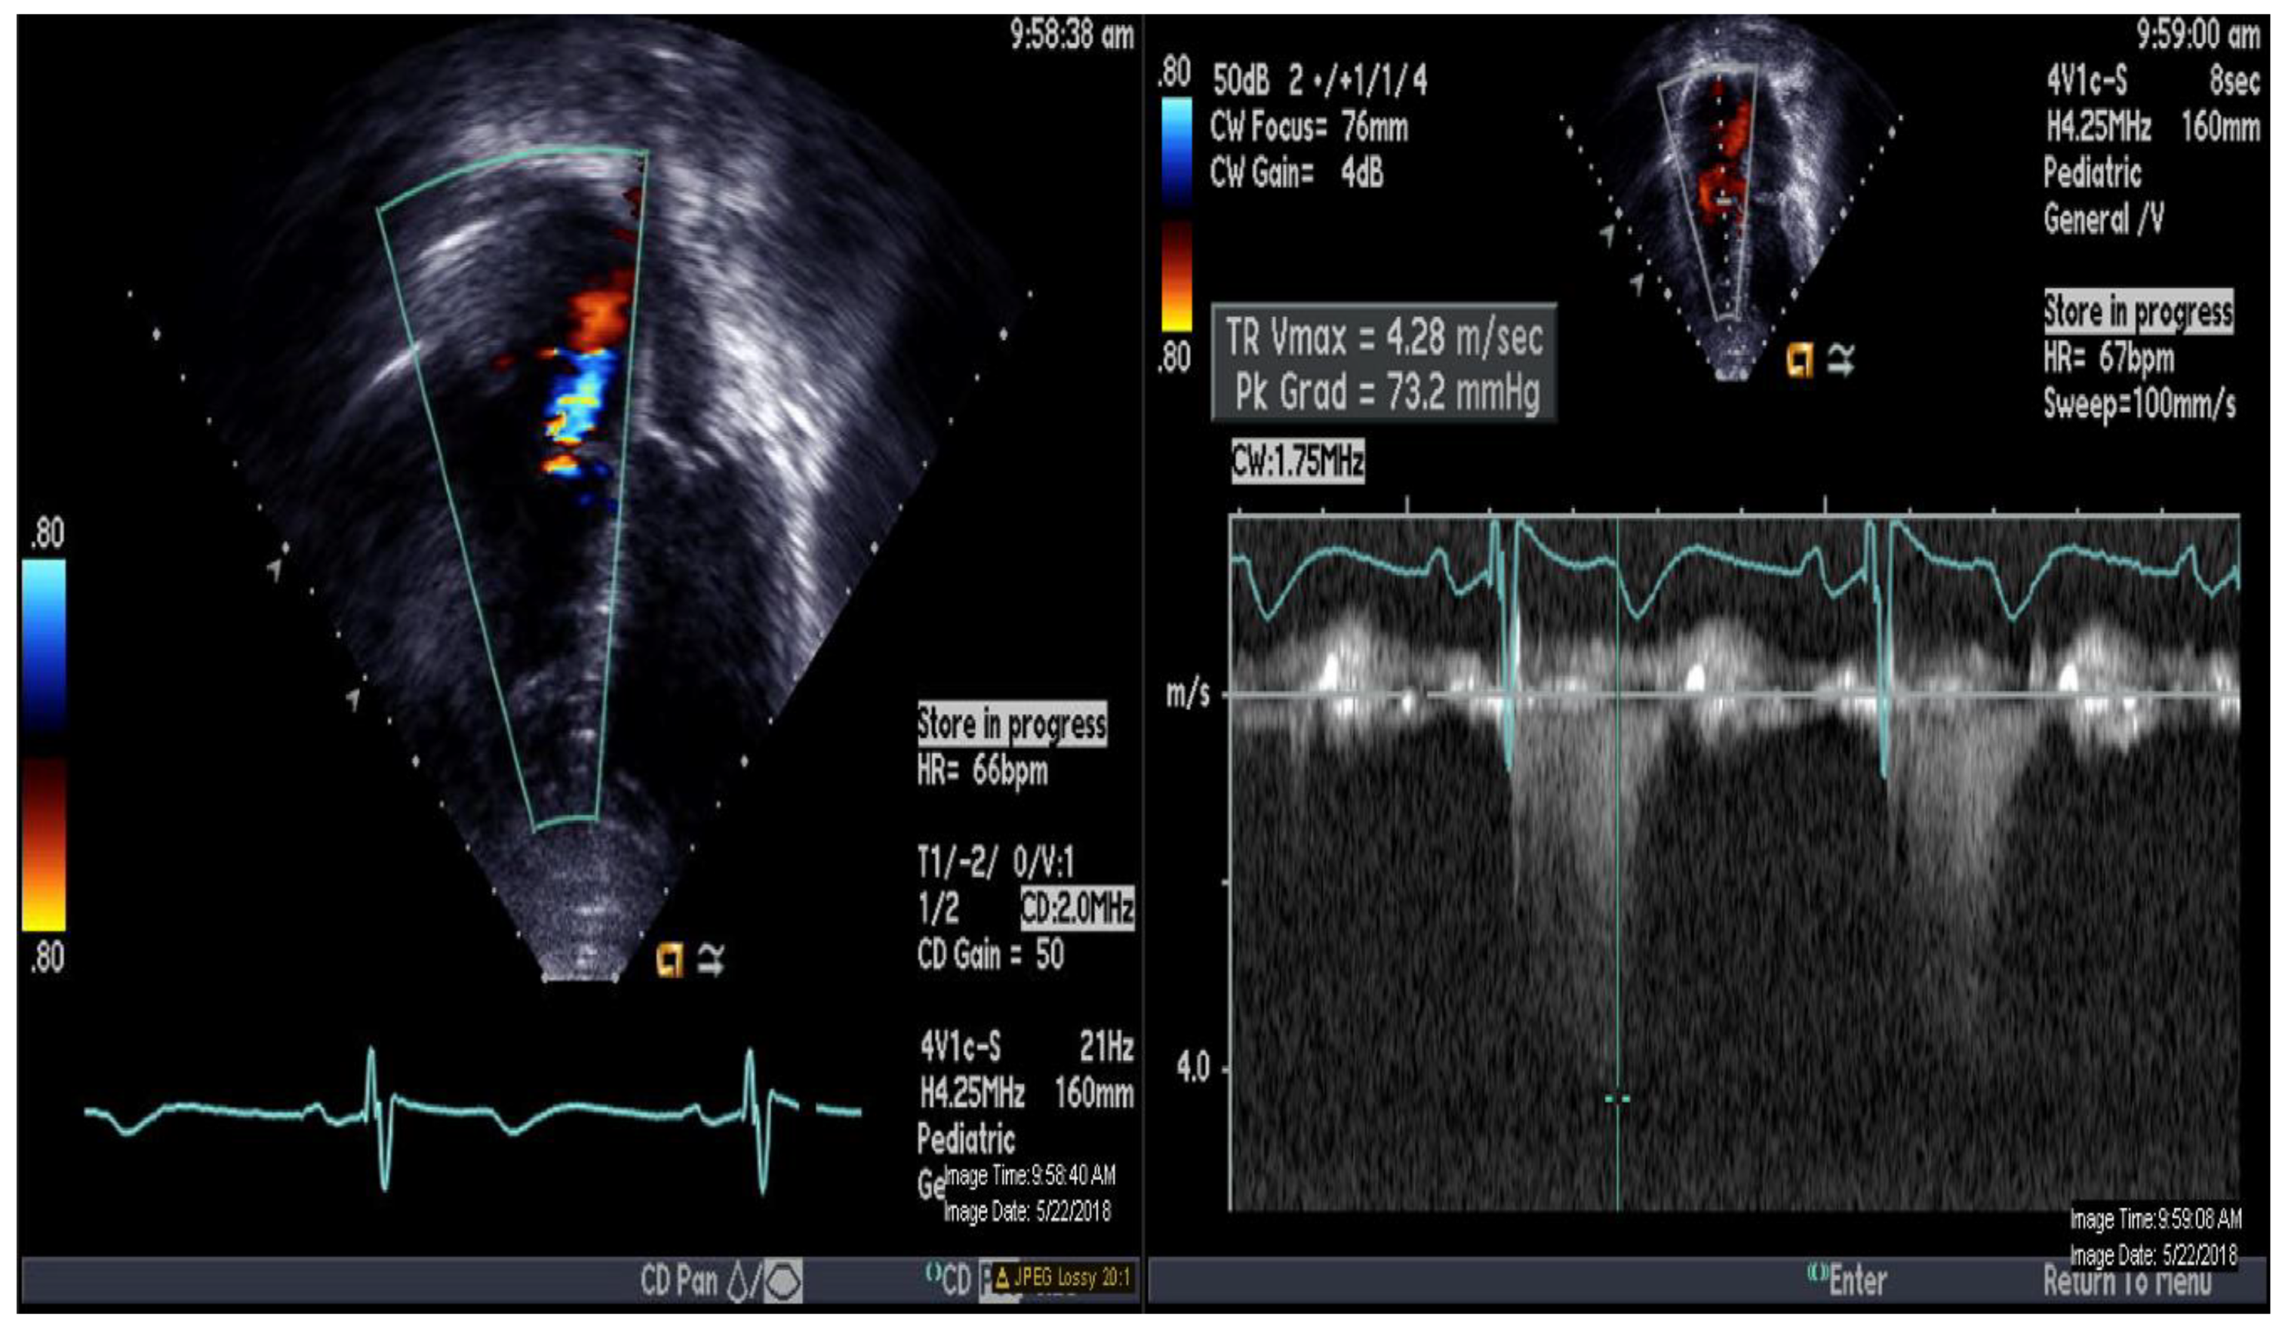This screenshot has height=1328, width=2282.
Task: Click the invert arrows icon under Doppler thumbnail
Action: coord(1841,361)
